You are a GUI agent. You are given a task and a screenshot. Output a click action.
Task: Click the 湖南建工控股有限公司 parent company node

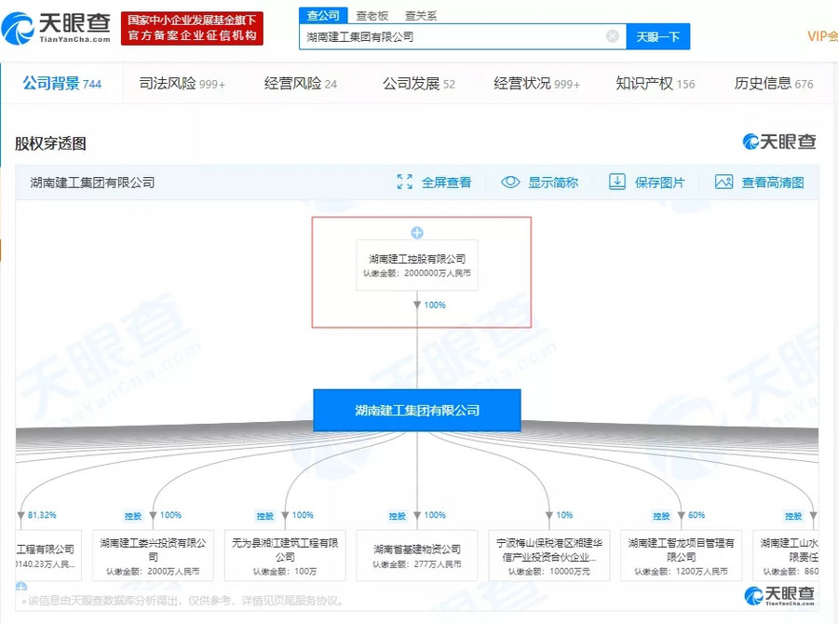pos(416,265)
